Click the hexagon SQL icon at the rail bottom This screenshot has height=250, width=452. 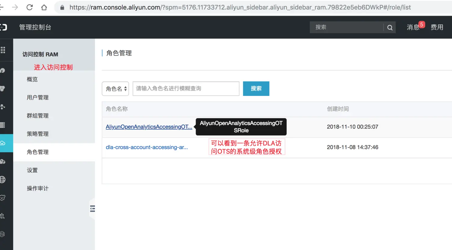[2, 234]
